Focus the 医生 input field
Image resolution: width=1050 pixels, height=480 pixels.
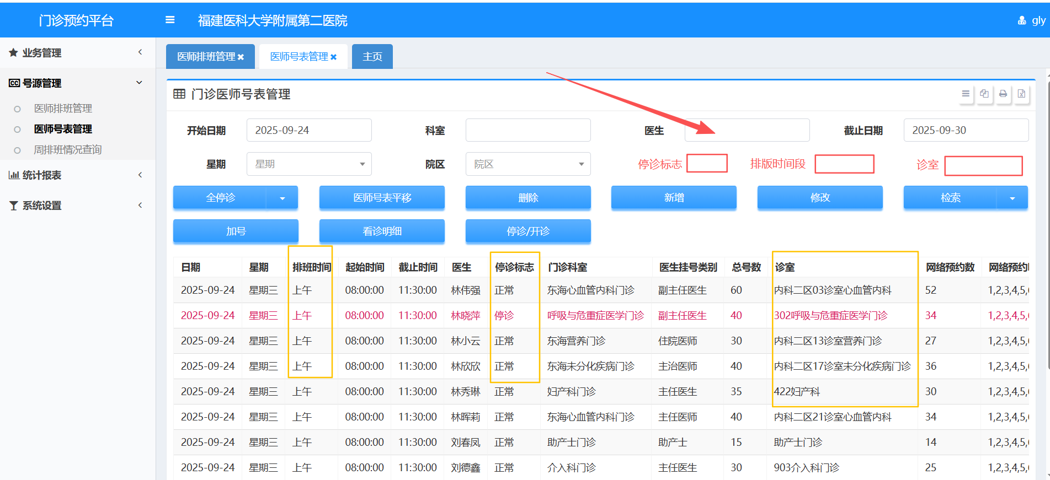tap(747, 130)
